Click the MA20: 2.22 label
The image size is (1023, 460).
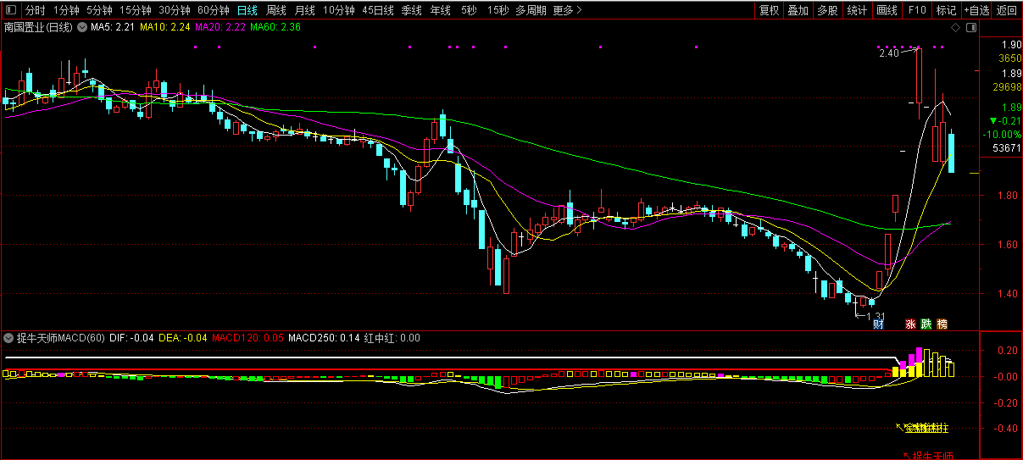220,27
